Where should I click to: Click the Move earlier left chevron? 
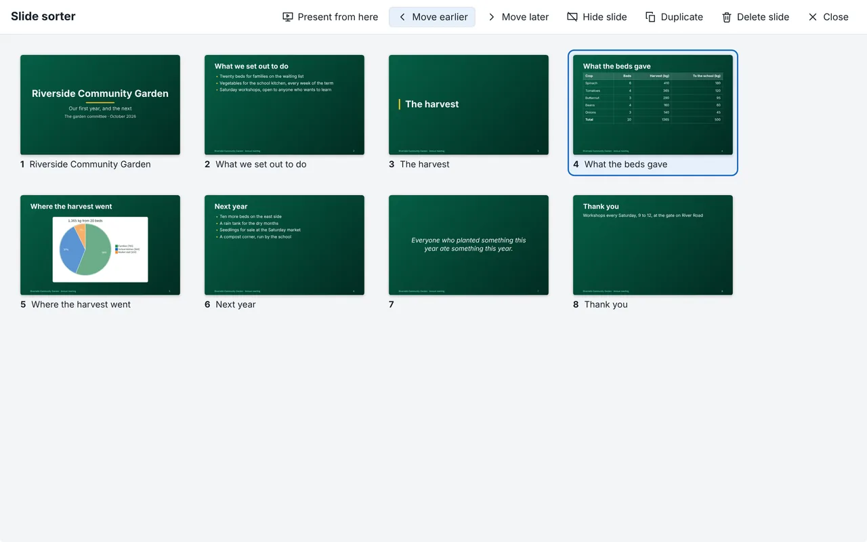click(402, 17)
